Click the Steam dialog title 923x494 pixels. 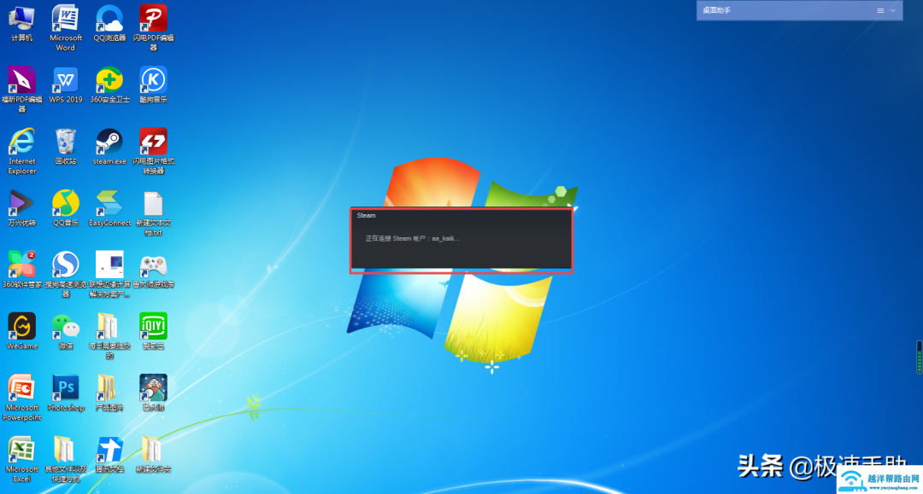pyautogui.click(x=366, y=216)
